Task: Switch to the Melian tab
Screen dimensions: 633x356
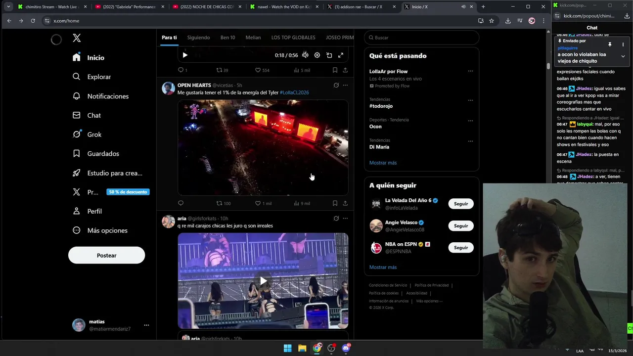Action: tap(253, 38)
